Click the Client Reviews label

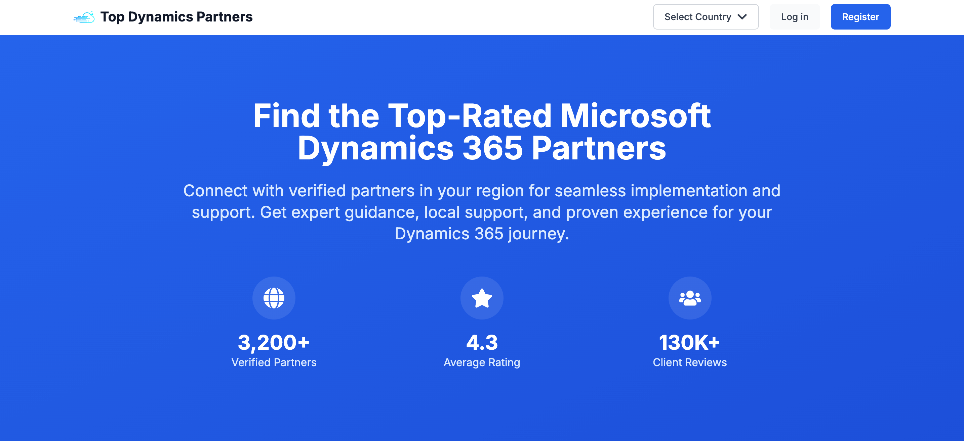pos(690,362)
